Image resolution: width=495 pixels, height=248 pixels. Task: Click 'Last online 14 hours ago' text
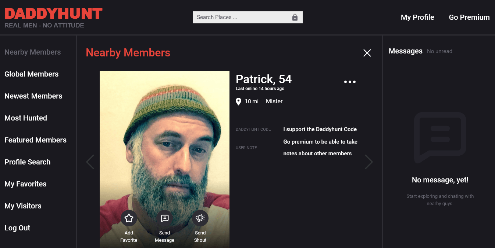260,89
